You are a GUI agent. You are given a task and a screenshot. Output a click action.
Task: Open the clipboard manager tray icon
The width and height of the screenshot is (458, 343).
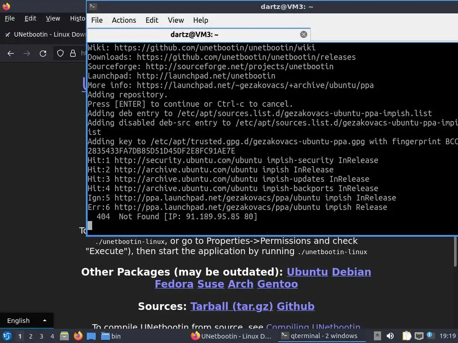click(407, 336)
